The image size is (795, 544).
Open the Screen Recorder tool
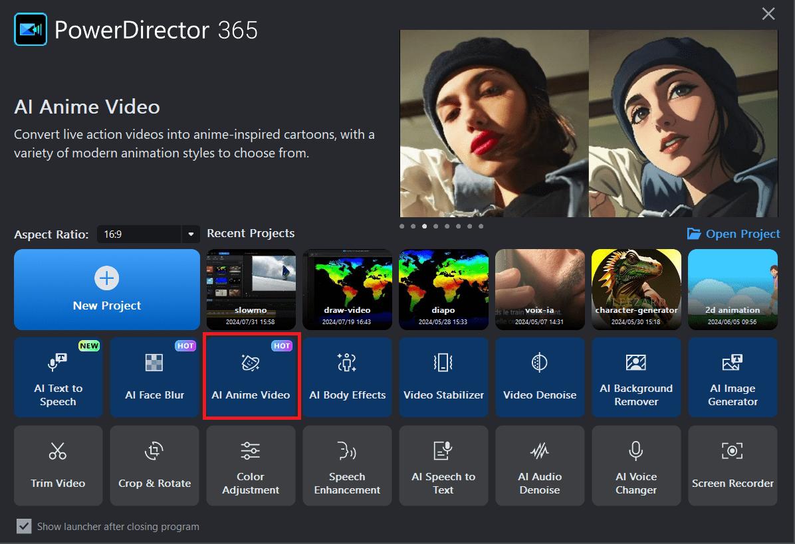click(733, 465)
